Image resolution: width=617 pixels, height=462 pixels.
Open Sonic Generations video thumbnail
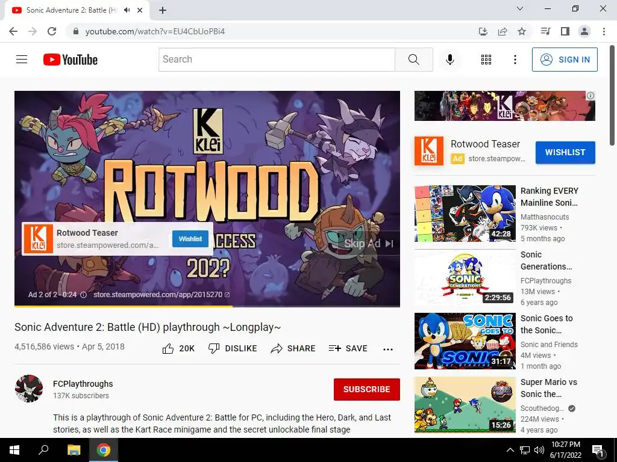(x=465, y=277)
